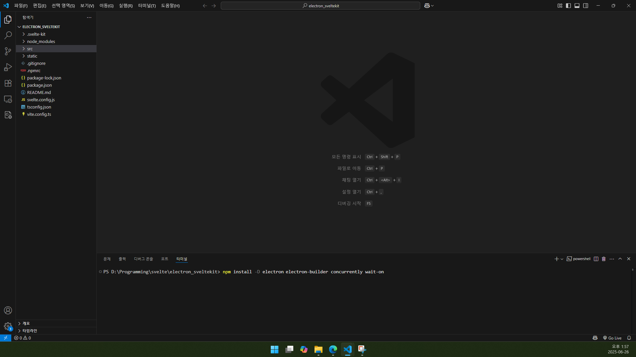
Task: Select the 터미널 panel tab
Action: [x=182, y=259]
